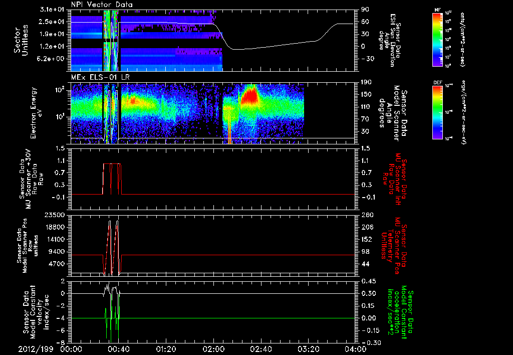Click the 98 telemetry tick value
The image size is (513, 355).
365,252
